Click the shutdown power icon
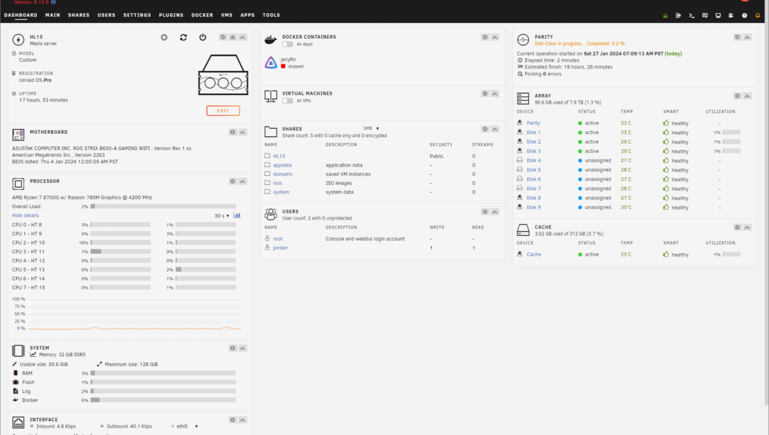This screenshot has height=435, width=769. point(202,37)
